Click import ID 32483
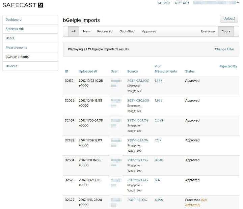Image resolution: width=243 pixels, height=209 pixels. (70, 140)
